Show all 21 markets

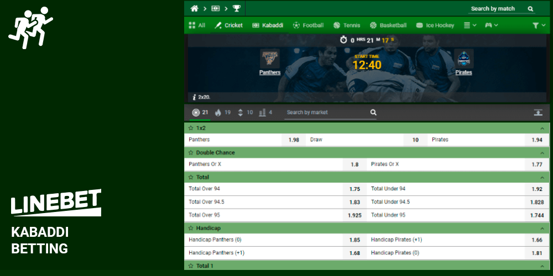tap(200, 113)
